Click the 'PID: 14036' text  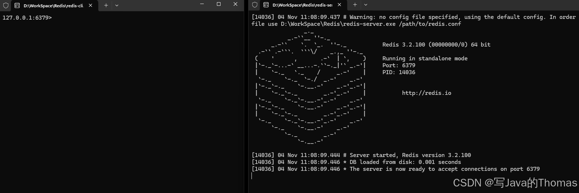point(398,72)
